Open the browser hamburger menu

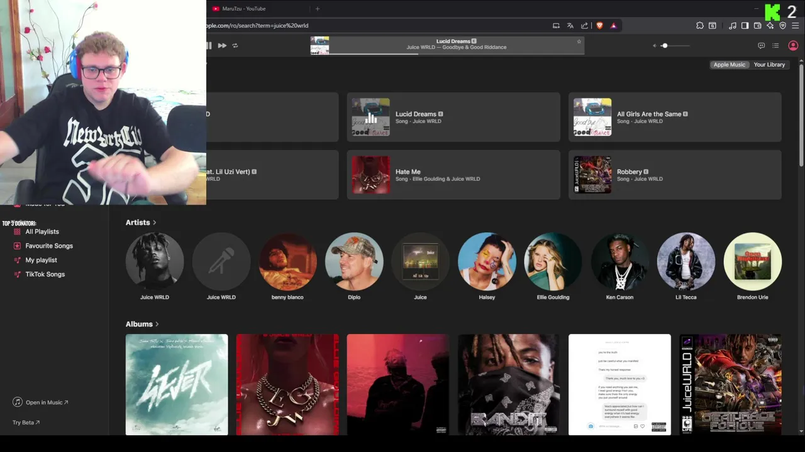796,26
